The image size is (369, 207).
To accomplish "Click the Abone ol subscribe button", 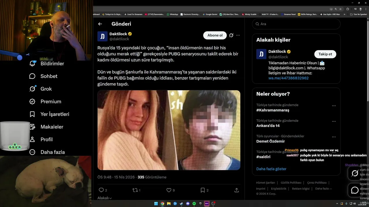I will point(215,35).
